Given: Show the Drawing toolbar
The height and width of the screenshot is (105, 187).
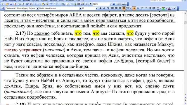Looking at the screenshot, I should pos(82,4).
